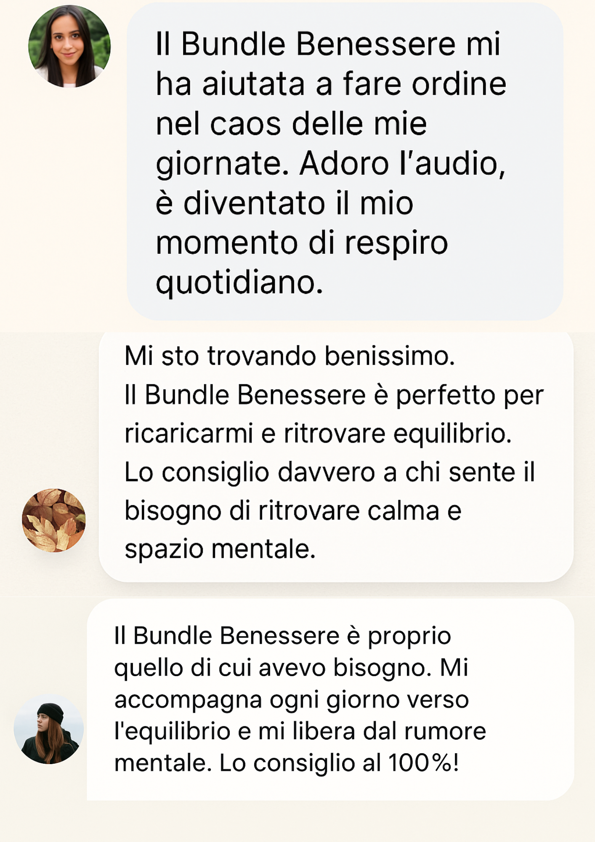Click the words 'spazio mentale.'
The image size is (595, 842).
point(220,549)
